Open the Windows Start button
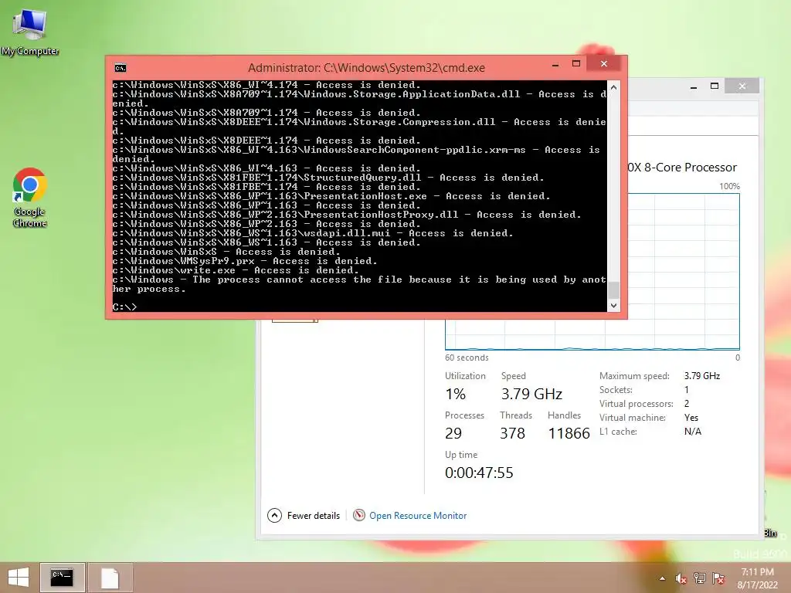This screenshot has height=593, width=791. click(19, 578)
